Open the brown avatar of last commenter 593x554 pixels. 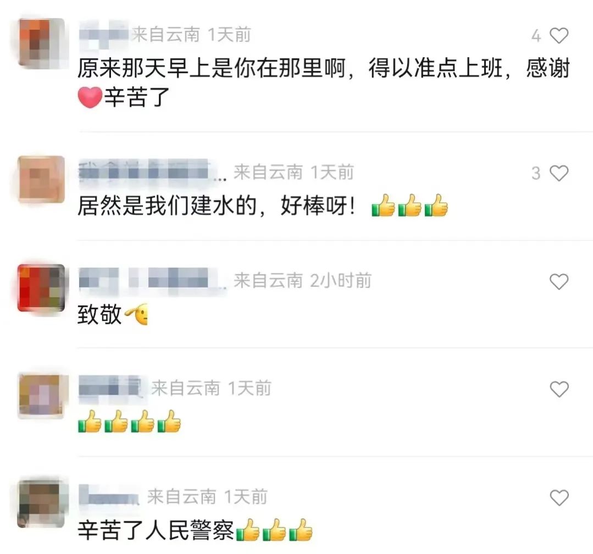41,503
